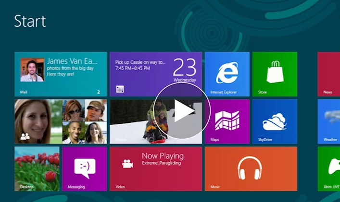Click 'Pick up Cassie on way to...' appointment text
This screenshot has height=202, width=340.
click(140, 62)
